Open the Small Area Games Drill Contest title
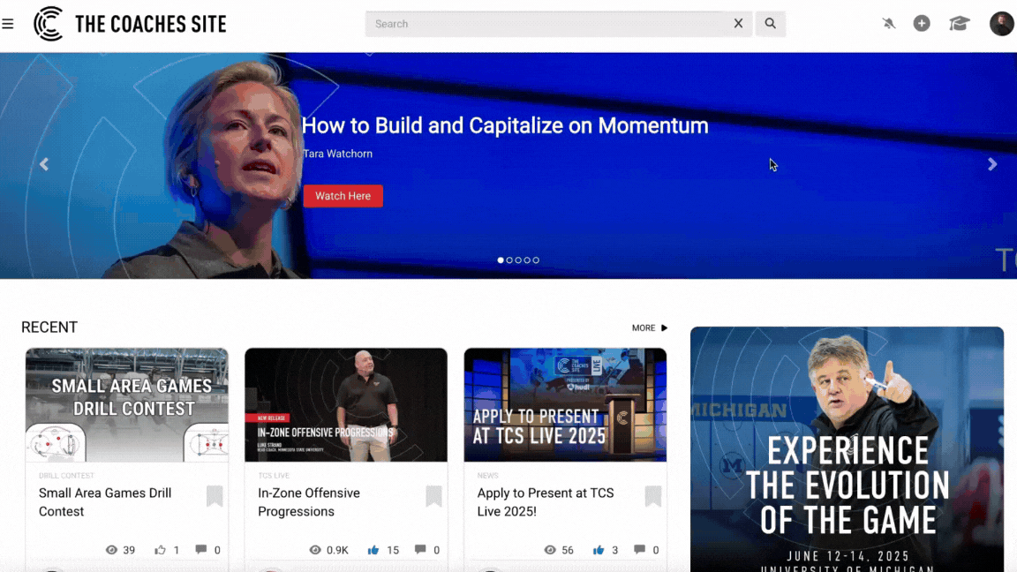 click(x=105, y=502)
